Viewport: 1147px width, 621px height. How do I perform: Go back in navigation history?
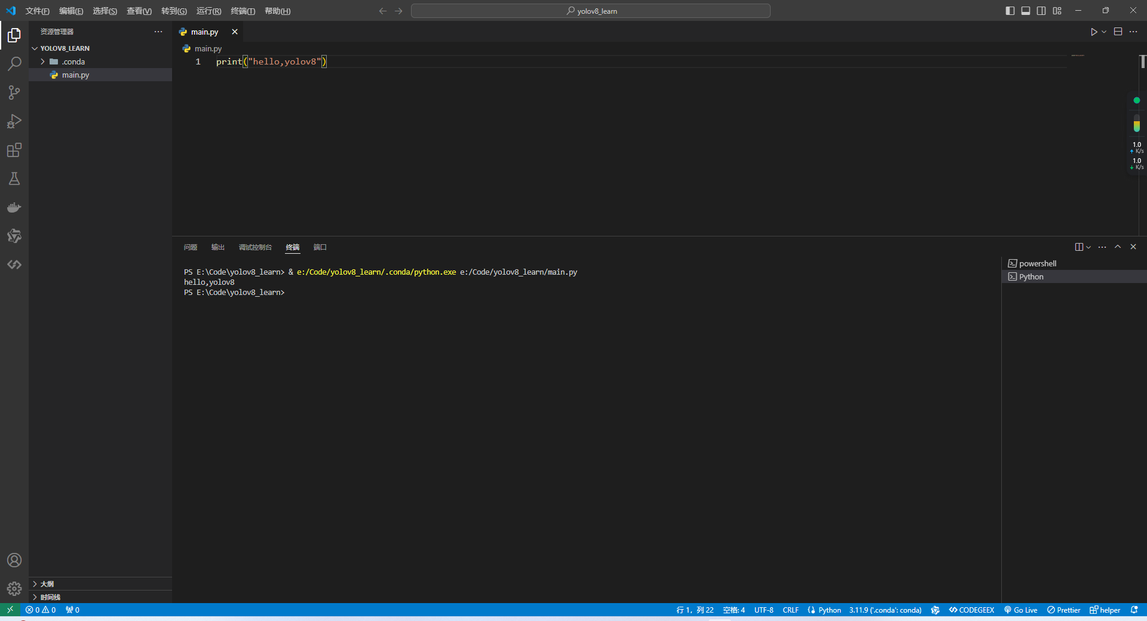point(383,11)
